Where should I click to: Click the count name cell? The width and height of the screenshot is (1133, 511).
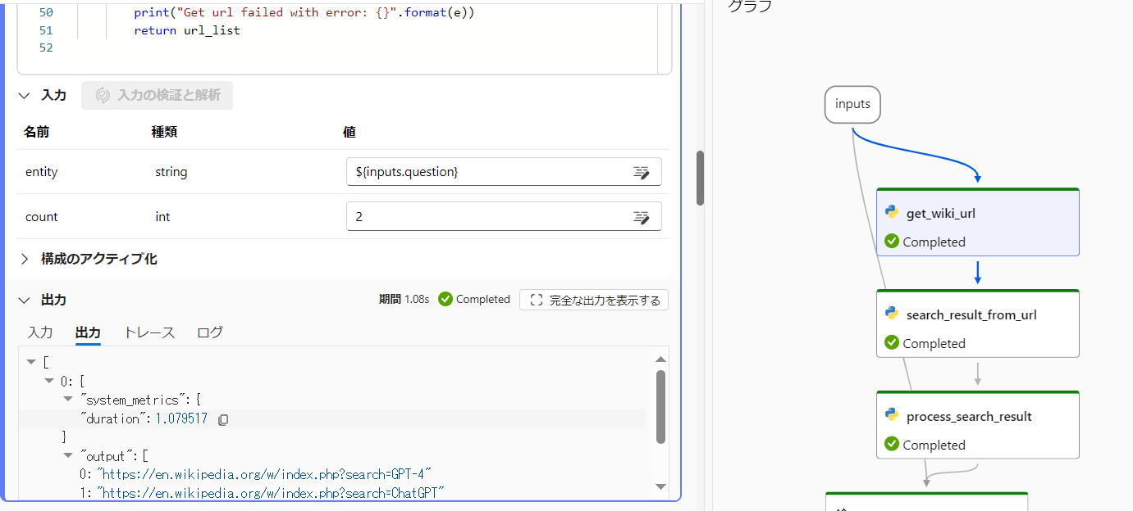click(x=42, y=217)
